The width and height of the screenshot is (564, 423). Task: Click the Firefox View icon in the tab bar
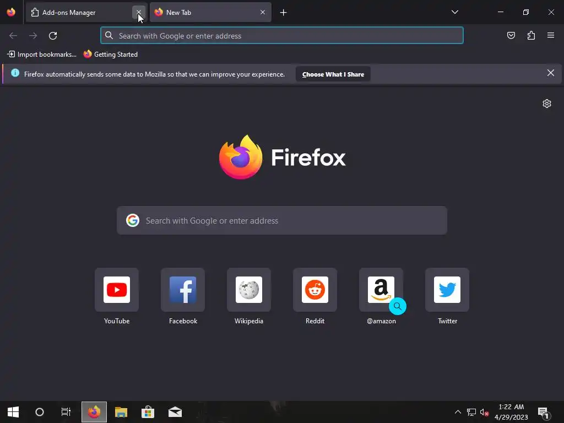click(x=11, y=12)
